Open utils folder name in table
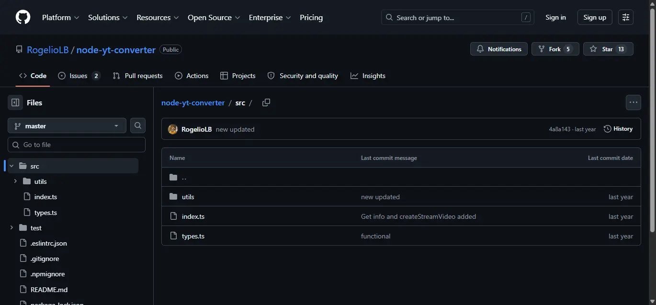Screen dimensions: 656x305 (x=188, y=197)
